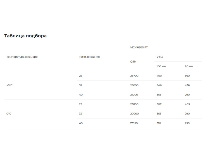Click the MCM6200 model name
This screenshot has width=204, height=163.
137,47
